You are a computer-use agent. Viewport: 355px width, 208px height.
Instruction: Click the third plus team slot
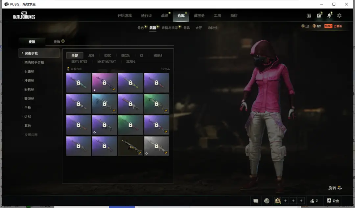(x=301, y=201)
